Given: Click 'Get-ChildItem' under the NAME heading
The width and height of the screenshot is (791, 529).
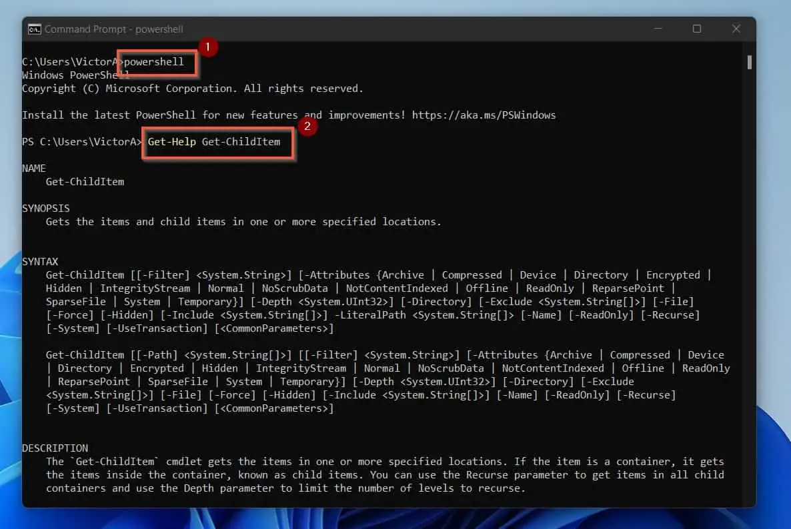Looking at the screenshot, I should pyautogui.click(x=85, y=182).
